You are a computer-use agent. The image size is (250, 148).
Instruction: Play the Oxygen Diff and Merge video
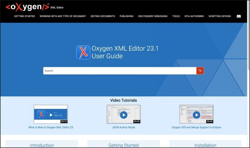point(196,115)
